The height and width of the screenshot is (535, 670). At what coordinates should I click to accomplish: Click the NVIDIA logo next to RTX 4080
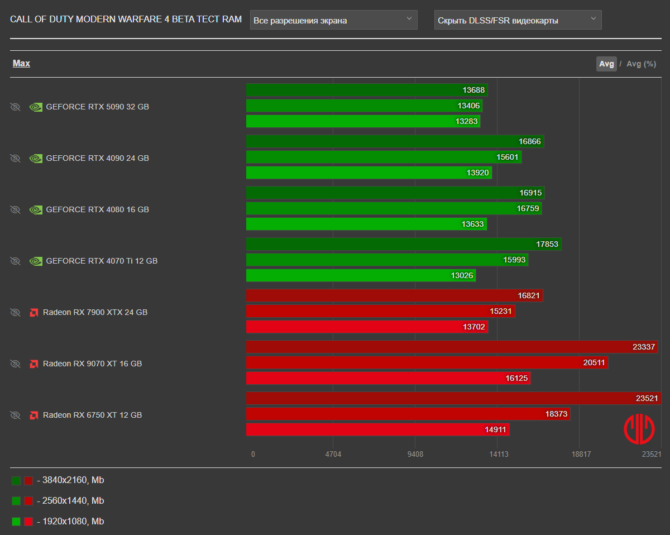click(36, 209)
